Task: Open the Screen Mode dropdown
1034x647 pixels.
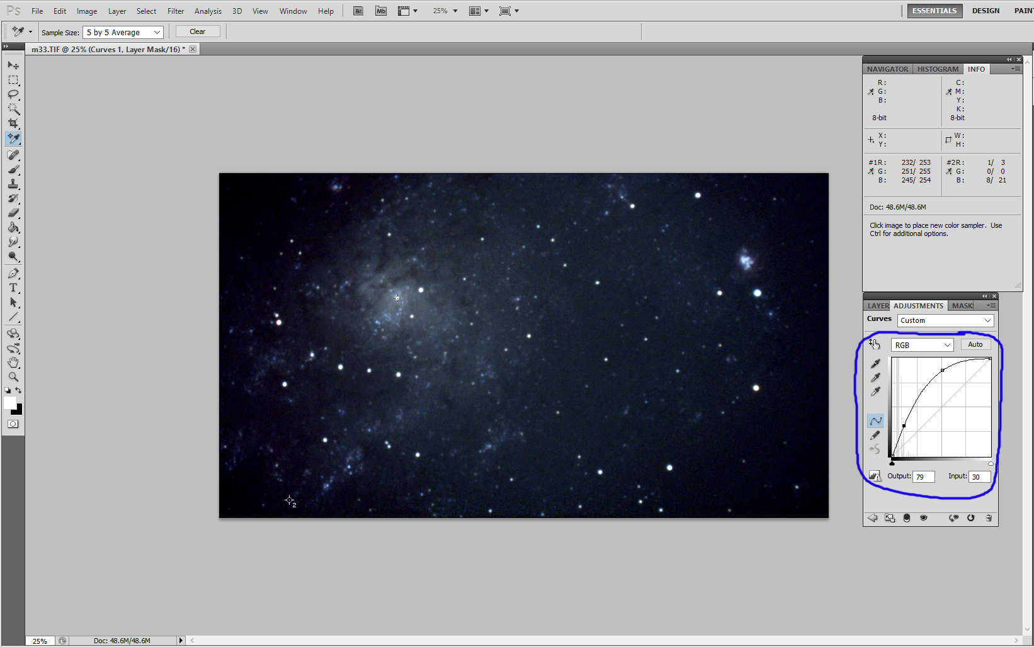Action: tap(509, 11)
